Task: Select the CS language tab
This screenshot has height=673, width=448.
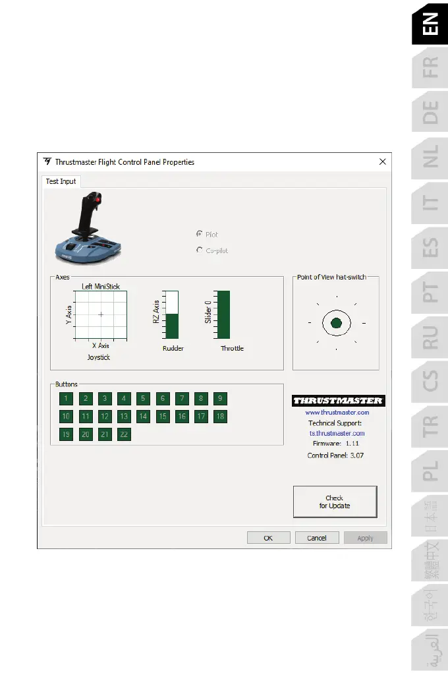Action: [x=430, y=381]
